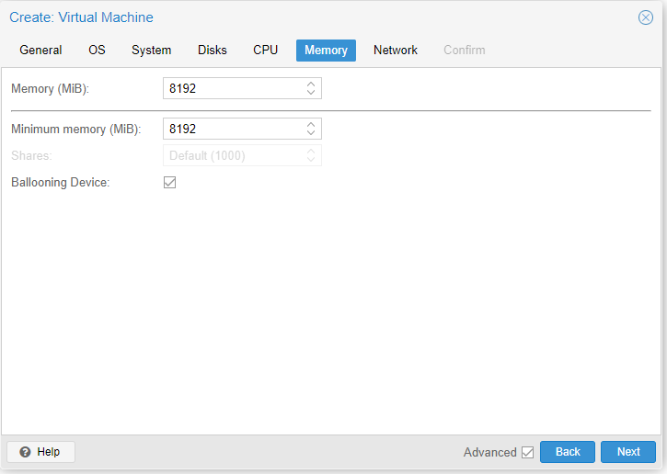Decrease Minimum memory using the down arrow
Image resolution: width=667 pixels, height=474 pixels.
[311, 133]
